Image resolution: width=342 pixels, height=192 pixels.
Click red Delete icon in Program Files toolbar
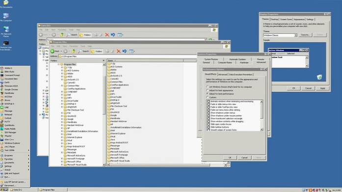tap(118, 51)
